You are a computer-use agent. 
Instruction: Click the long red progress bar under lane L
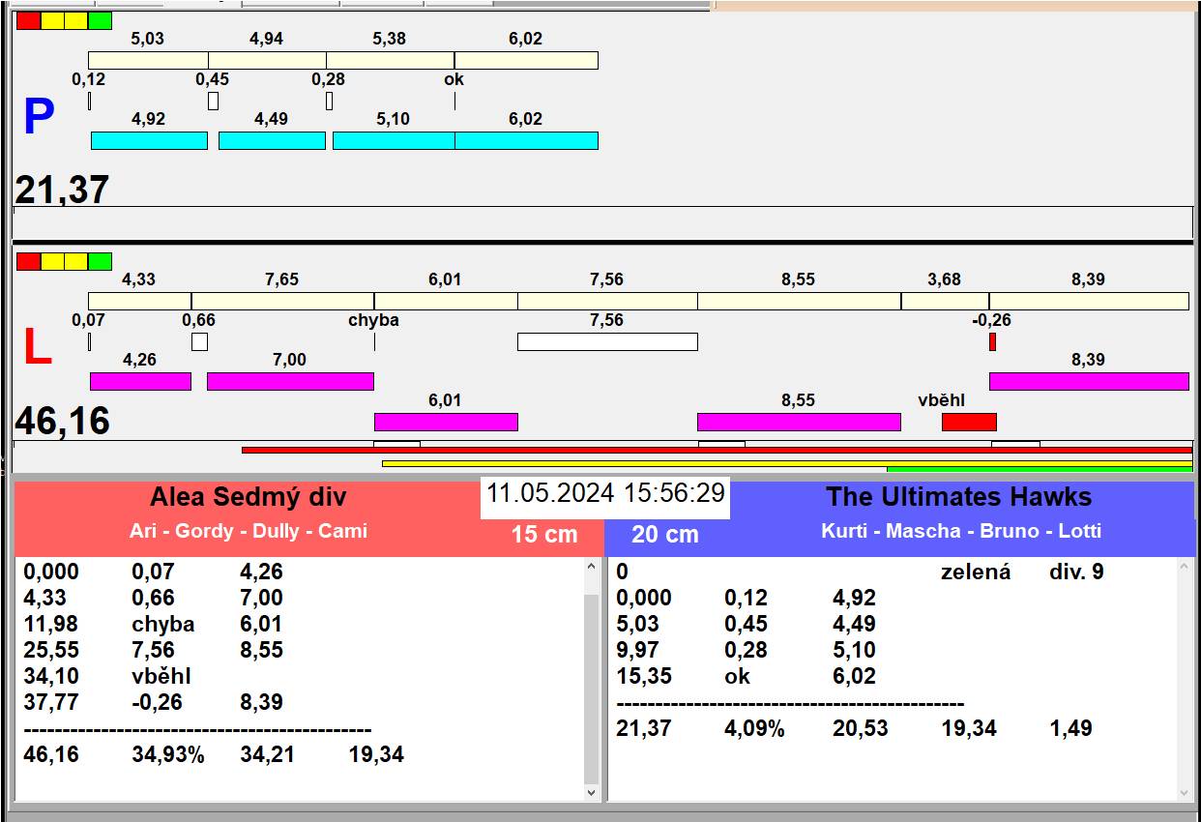pos(716,450)
